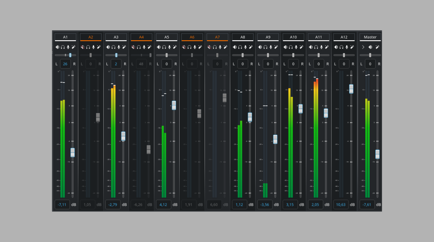Click the headphones solo icon on A11

316,47
